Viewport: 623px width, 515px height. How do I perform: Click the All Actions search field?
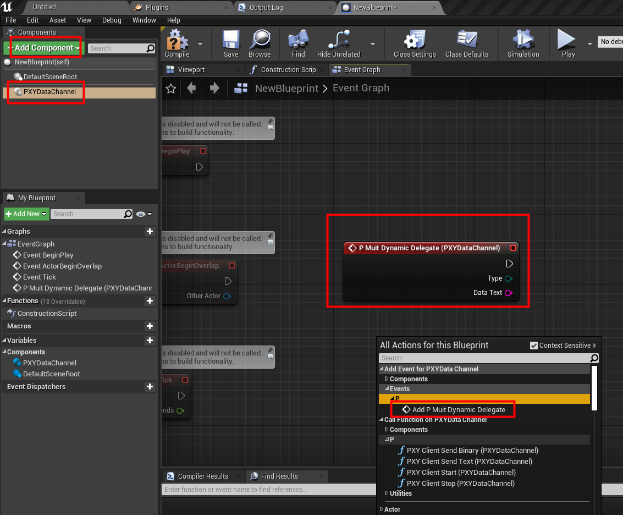[x=484, y=358]
